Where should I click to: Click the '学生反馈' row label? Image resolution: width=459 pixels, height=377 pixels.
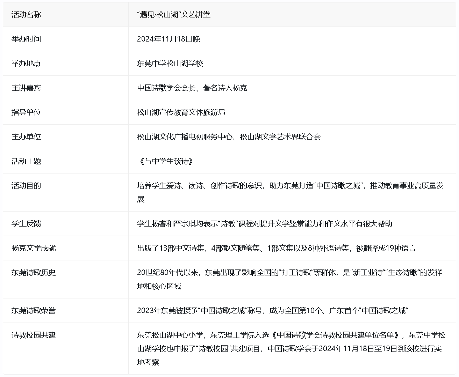[26, 224]
